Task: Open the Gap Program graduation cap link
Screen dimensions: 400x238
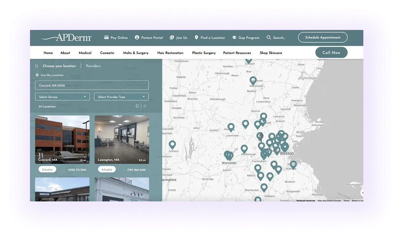Action: coord(246,38)
